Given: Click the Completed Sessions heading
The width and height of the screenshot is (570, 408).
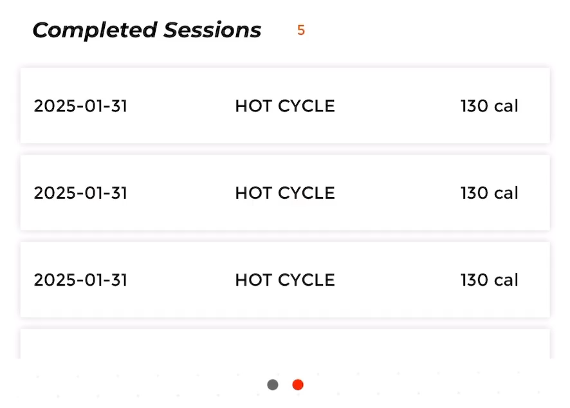Looking at the screenshot, I should pos(147,30).
